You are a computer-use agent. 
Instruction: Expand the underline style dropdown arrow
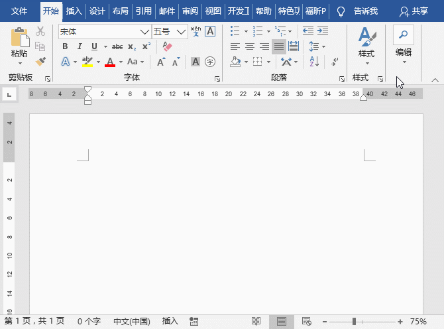(105, 46)
